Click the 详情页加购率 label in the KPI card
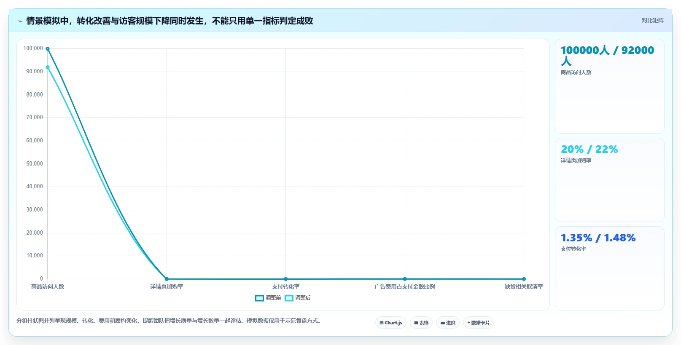 coord(576,160)
